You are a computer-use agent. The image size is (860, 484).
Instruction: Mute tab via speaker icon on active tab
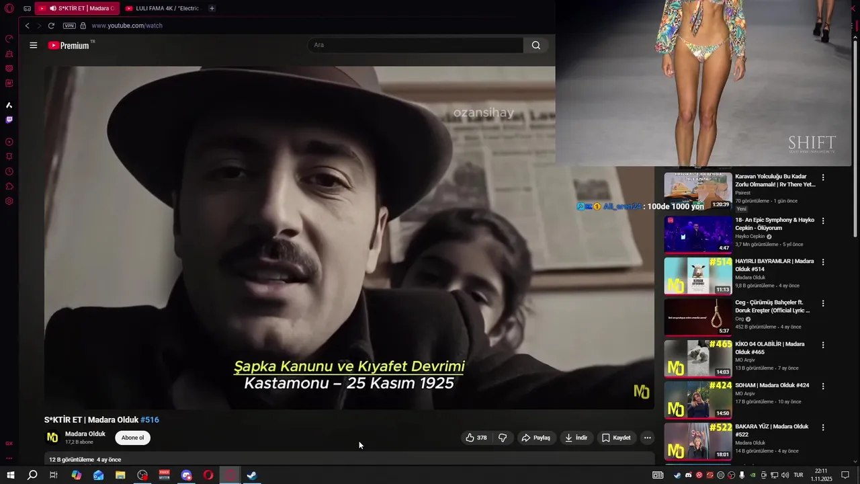pyautogui.click(x=53, y=9)
